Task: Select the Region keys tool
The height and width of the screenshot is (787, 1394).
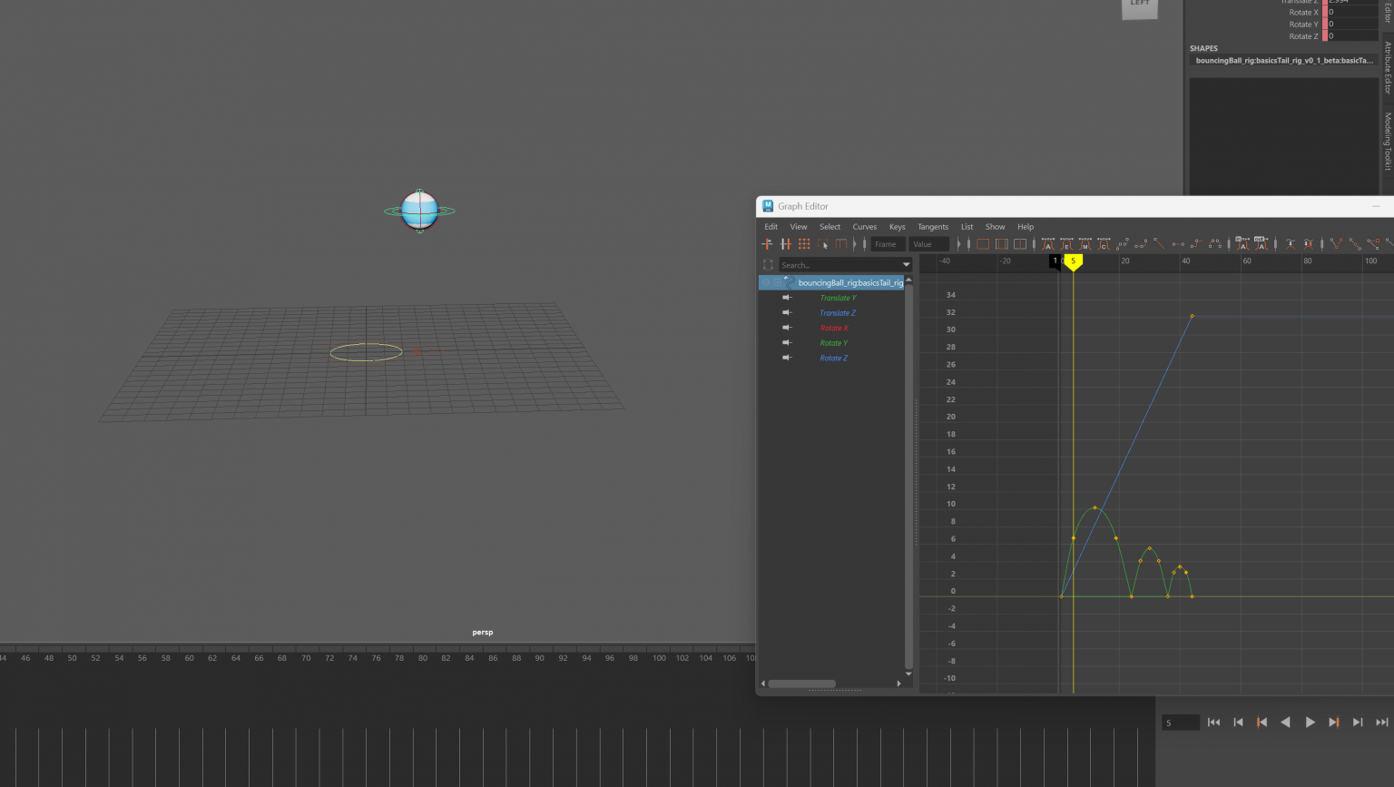Action: [823, 244]
